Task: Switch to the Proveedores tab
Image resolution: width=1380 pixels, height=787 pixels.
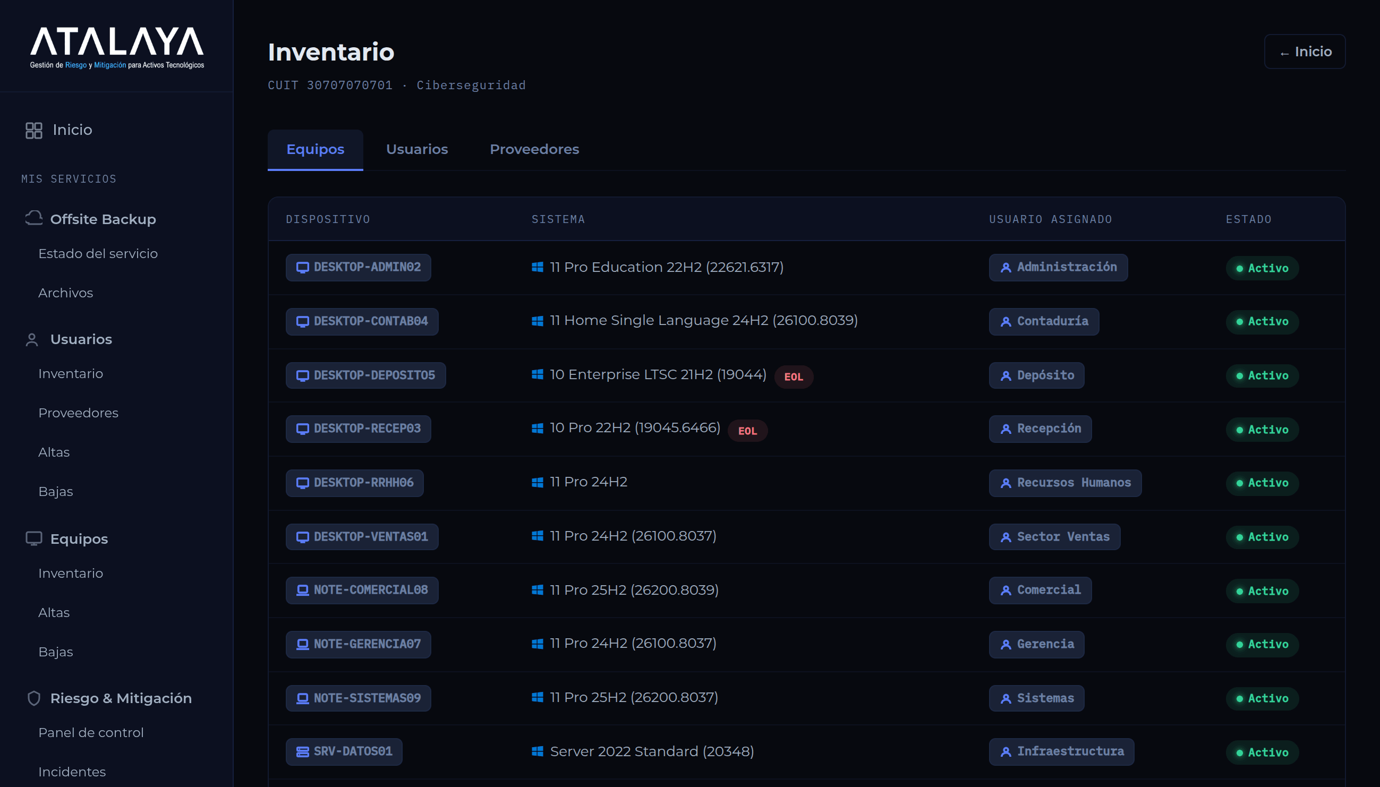Action: coord(534,149)
